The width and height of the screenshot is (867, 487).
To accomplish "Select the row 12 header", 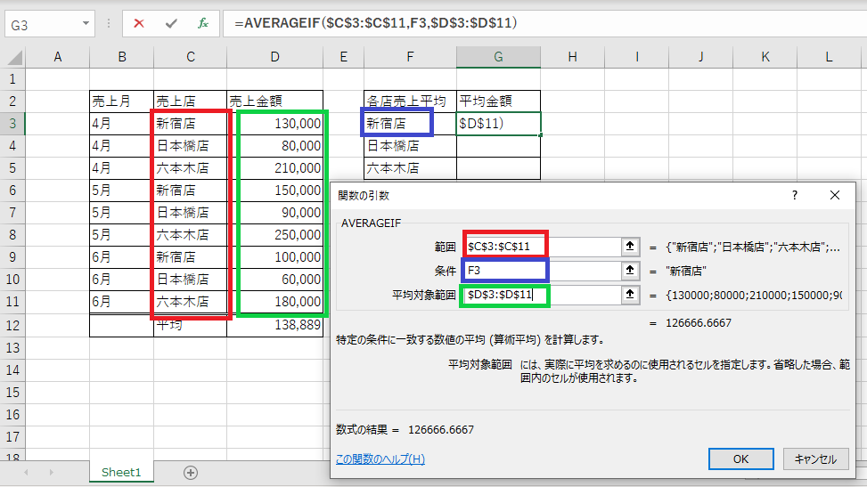I will tap(12, 325).
